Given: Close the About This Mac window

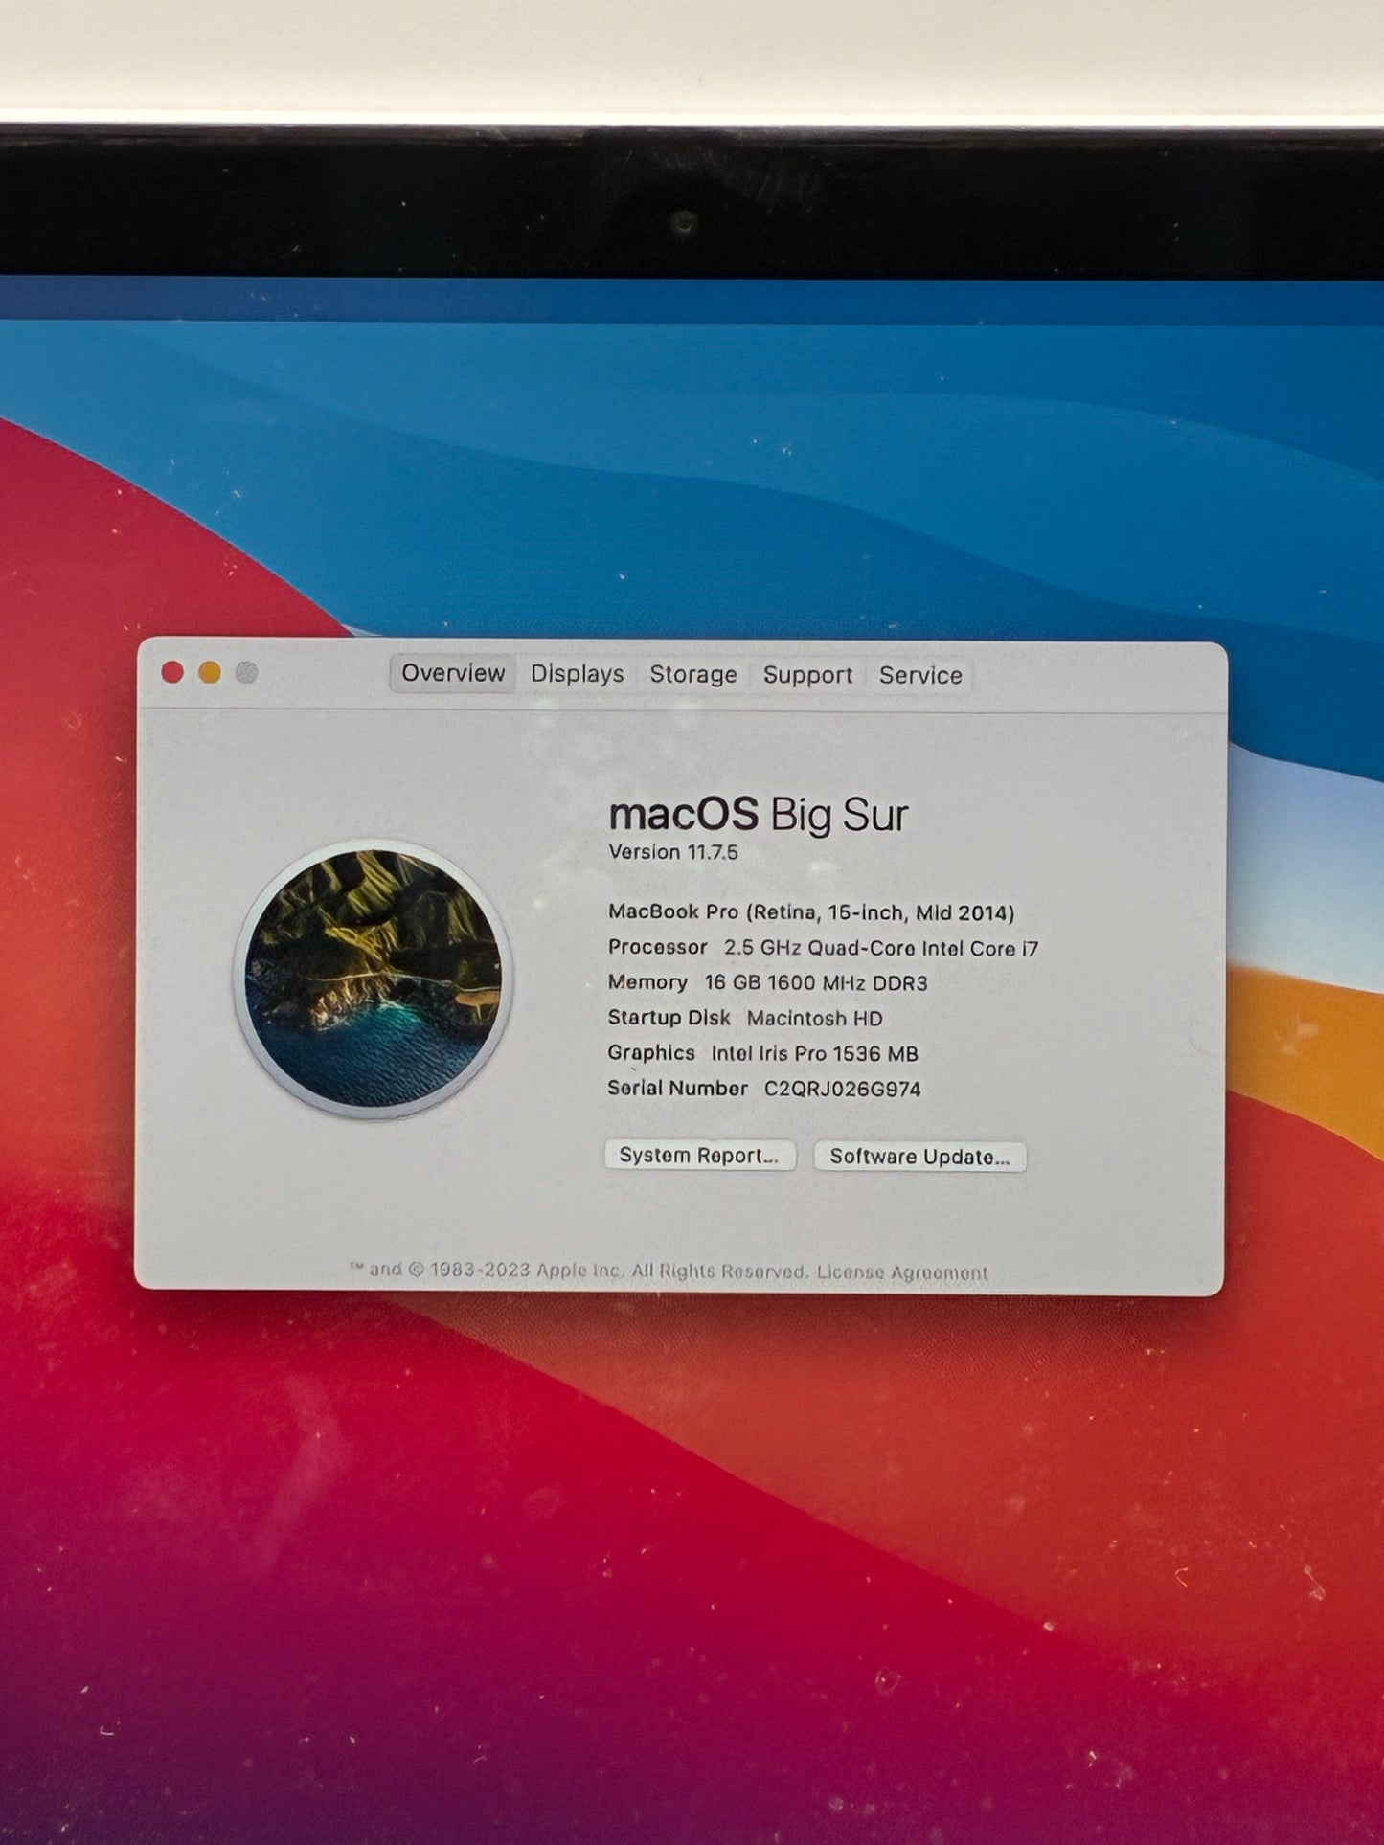Looking at the screenshot, I should pyautogui.click(x=173, y=672).
